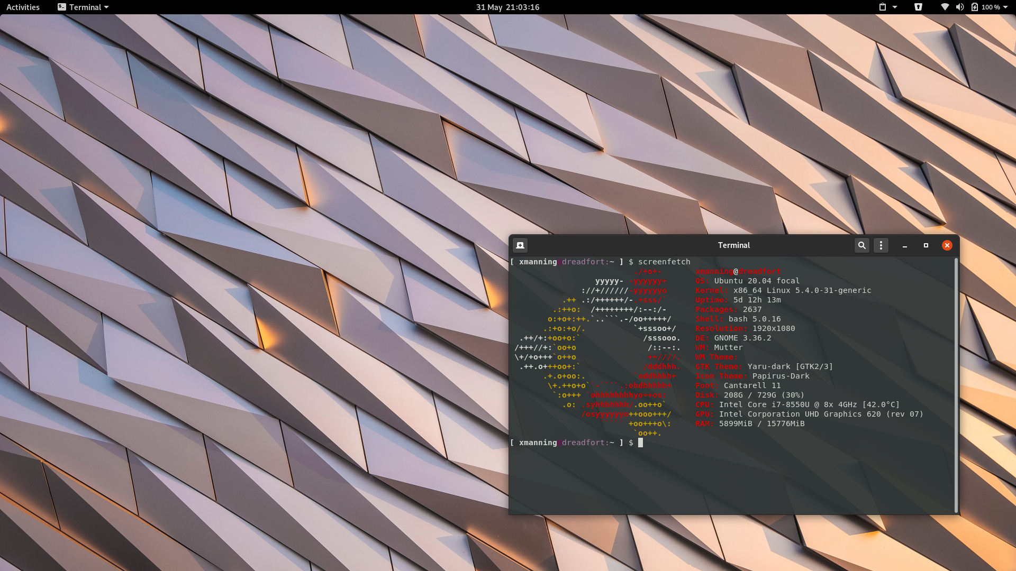Close the Terminal window
The height and width of the screenshot is (571, 1016).
coord(947,245)
